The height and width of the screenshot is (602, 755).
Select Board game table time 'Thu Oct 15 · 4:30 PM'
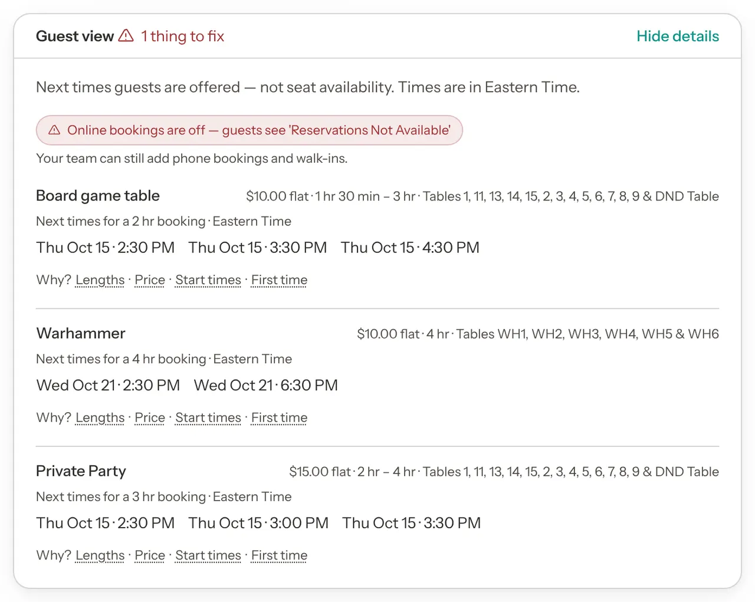point(410,248)
